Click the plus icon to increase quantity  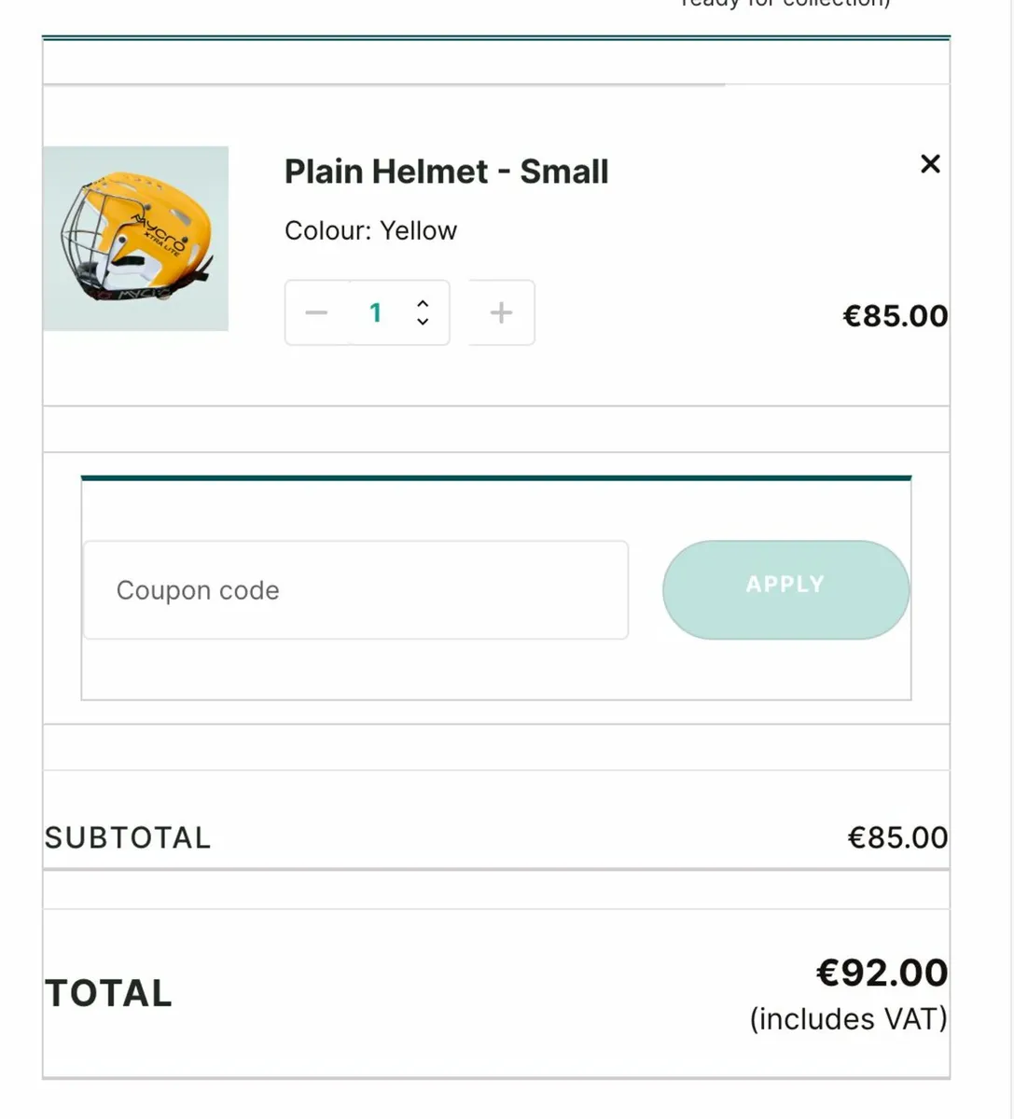(500, 312)
